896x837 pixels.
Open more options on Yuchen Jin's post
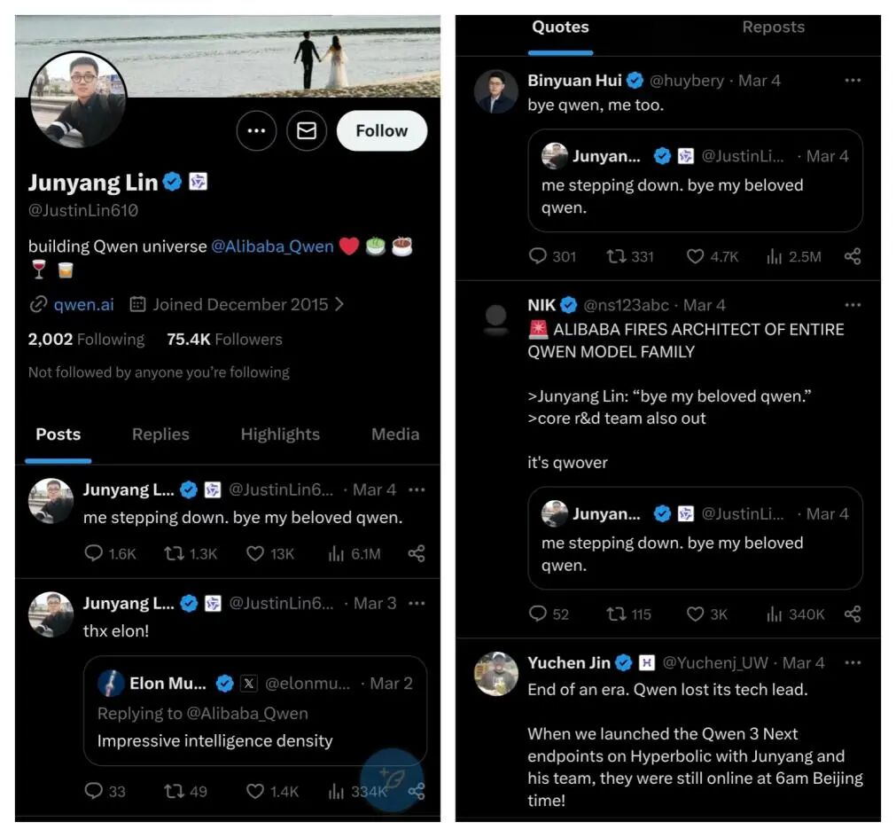point(853,662)
